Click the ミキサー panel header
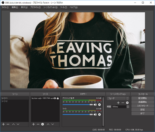 83,94
